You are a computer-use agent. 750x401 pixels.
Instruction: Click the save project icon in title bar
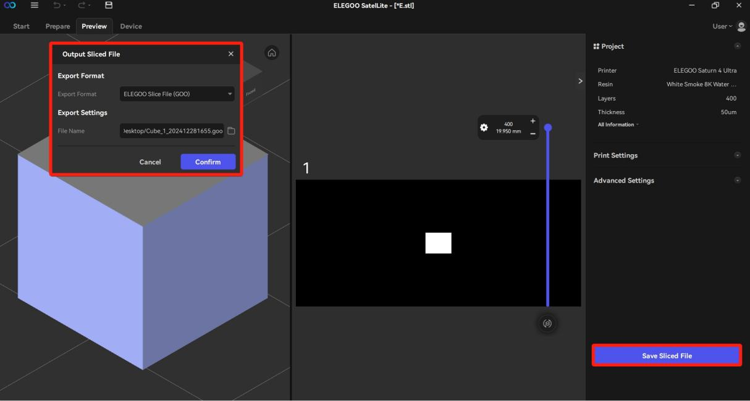(x=109, y=6)
